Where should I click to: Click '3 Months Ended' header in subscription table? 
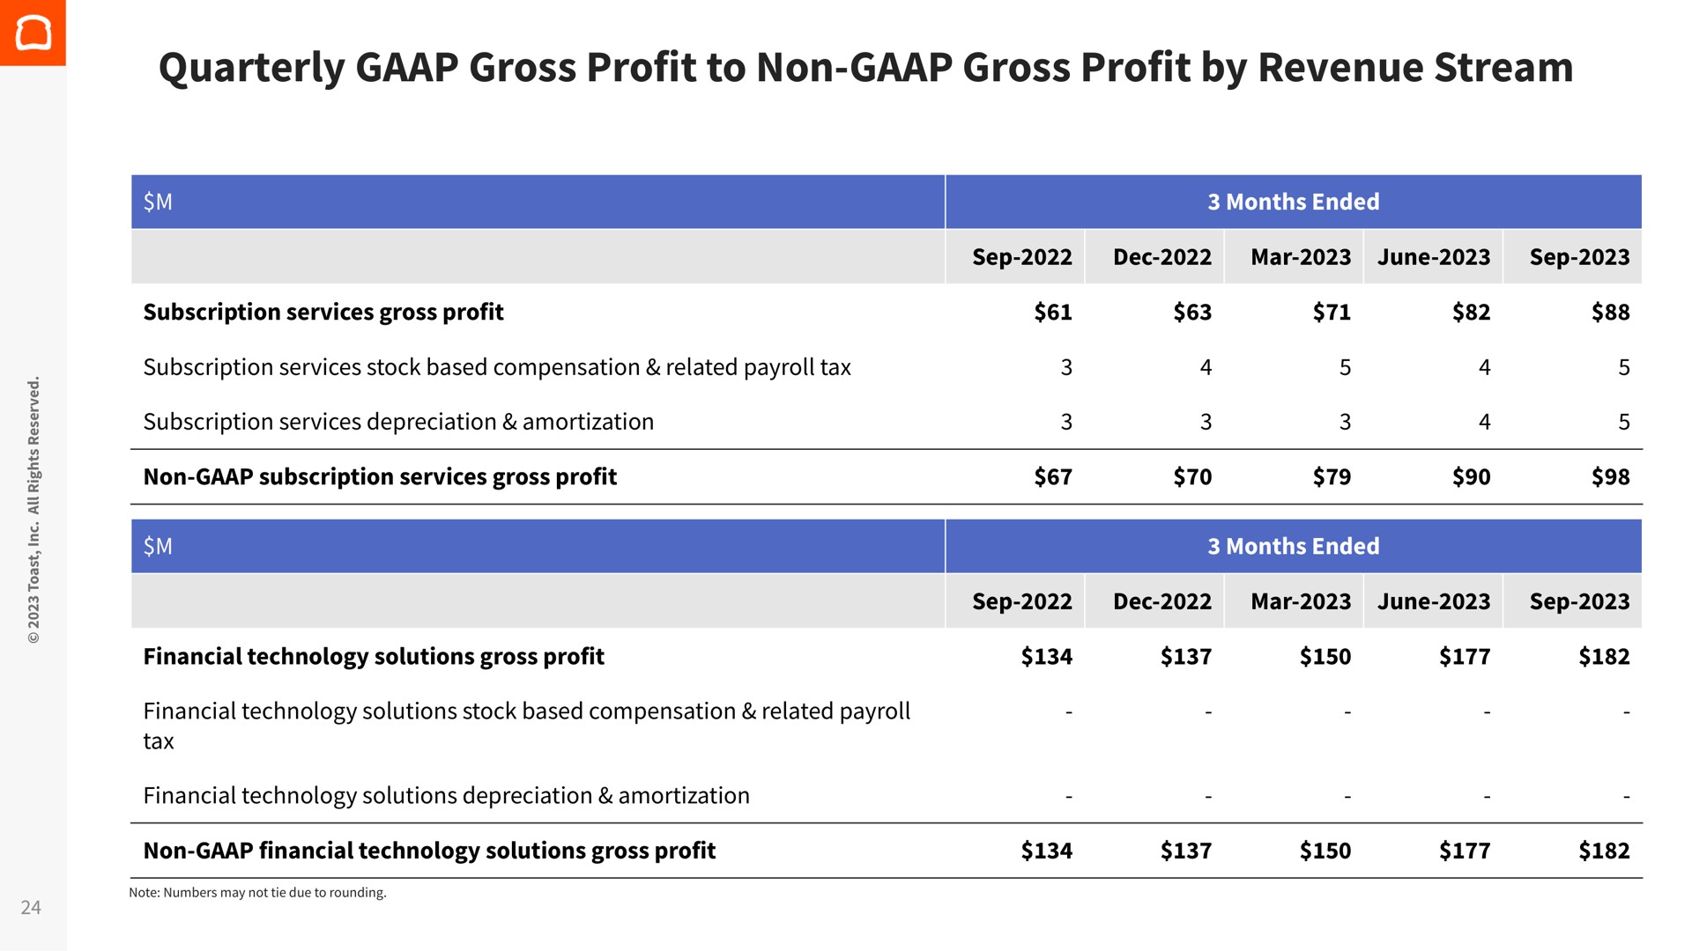1293,202
